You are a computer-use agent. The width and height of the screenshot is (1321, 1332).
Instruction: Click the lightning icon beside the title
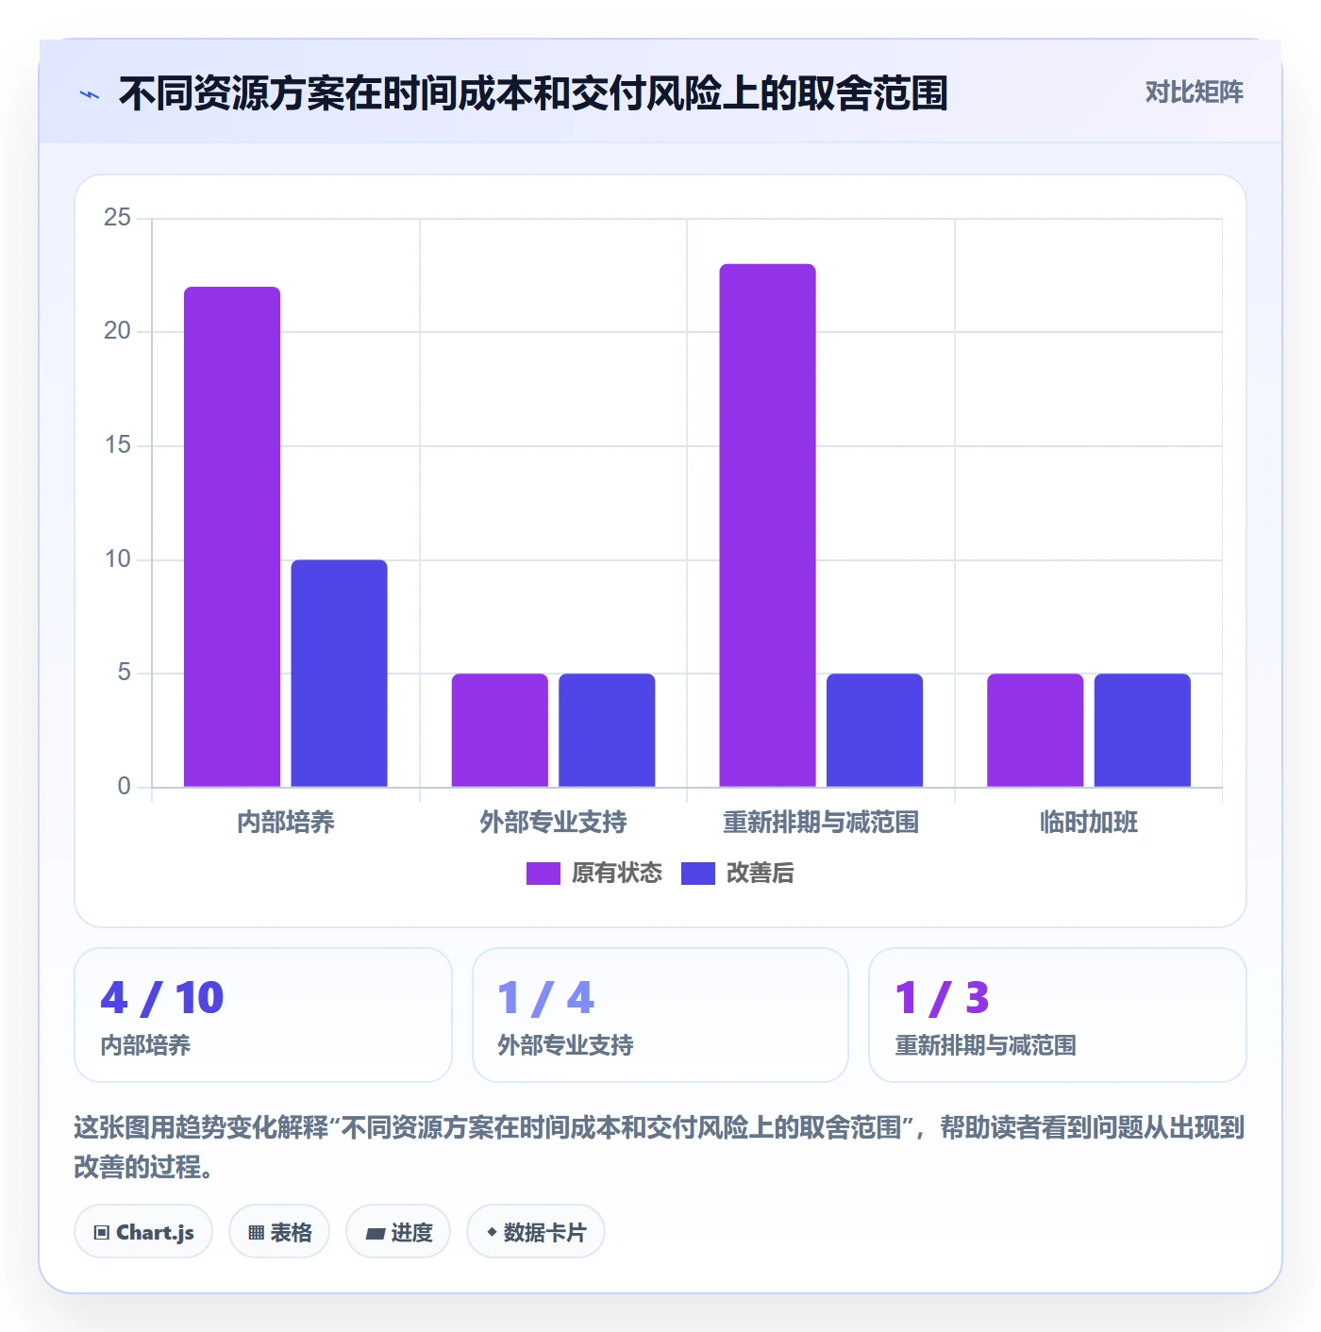pos(90,94)
